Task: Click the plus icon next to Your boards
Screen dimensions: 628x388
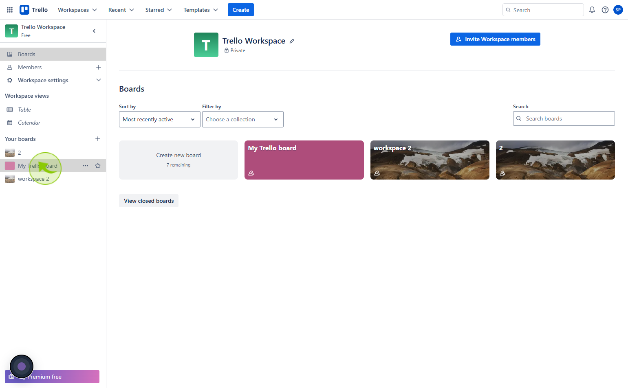Action: tap(98, 139)
